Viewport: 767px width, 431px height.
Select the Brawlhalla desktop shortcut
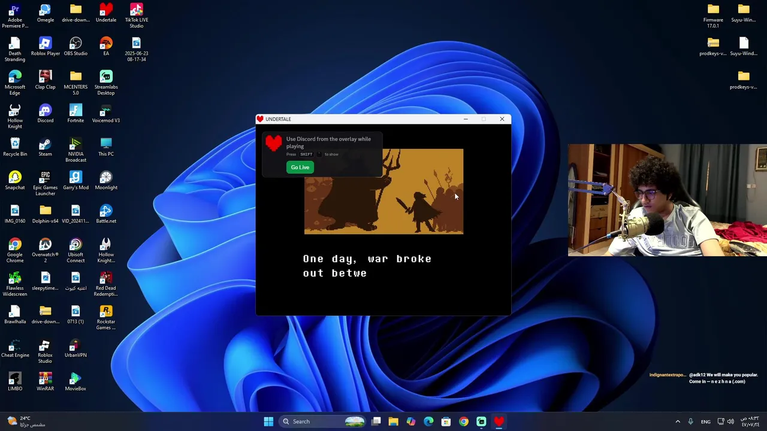(x=15, y=315)
